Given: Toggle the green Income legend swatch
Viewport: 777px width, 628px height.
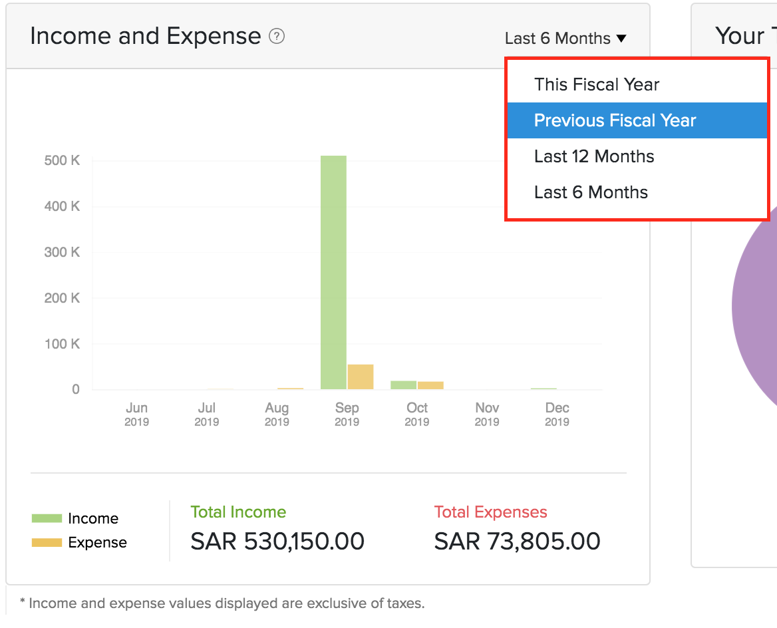Looking at the screenshot, I should 47,518.
